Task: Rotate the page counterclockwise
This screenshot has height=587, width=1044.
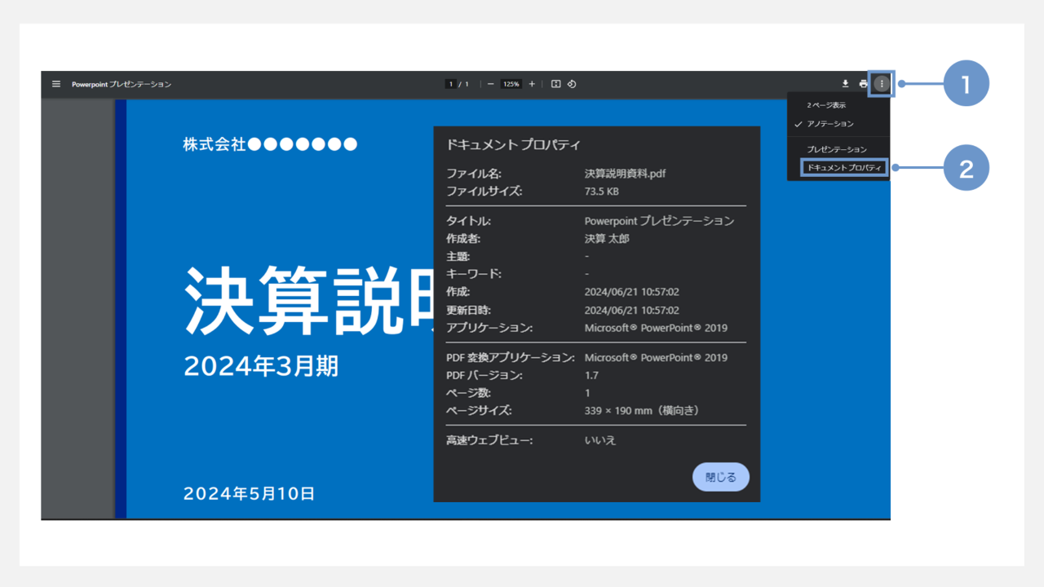Action: click(x=572, y=84)
